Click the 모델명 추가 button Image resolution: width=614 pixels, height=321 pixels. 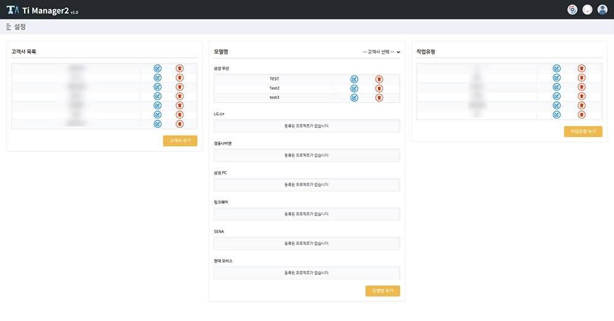[383, 291]
